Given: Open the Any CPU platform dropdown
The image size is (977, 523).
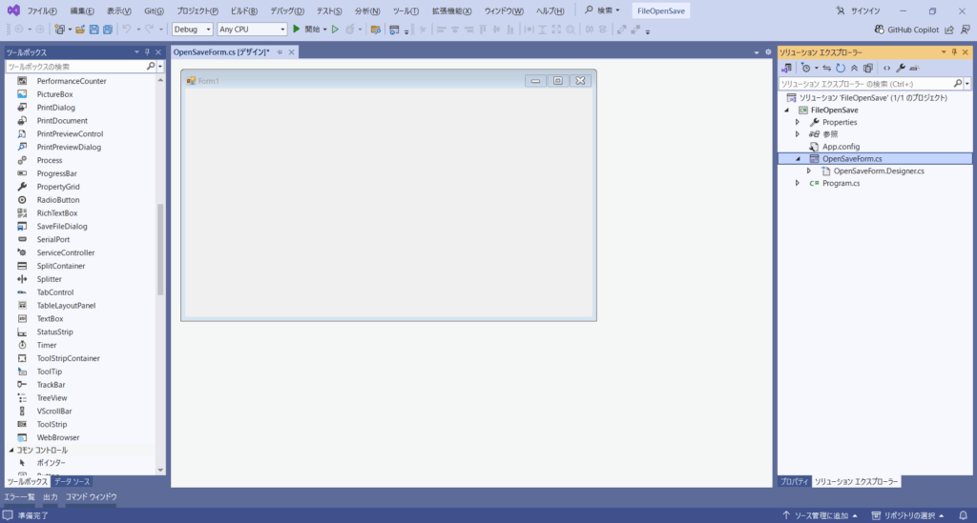Looking at the screenshot, I should coord(251,30).
